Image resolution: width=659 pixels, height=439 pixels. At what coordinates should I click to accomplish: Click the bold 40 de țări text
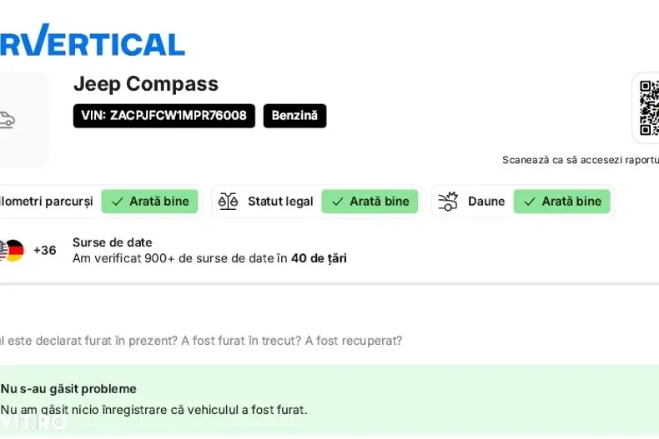[x=319, y=258]
